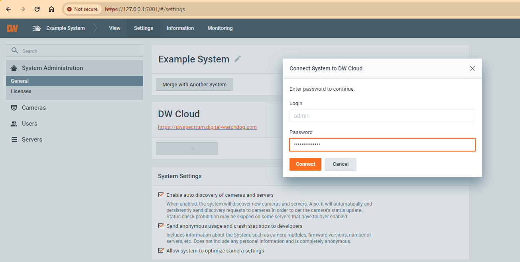Viewport: 520px width, 262px height.
Task: Click the DW logo icon
Action: pyautogui.click(x=12, y=28)
